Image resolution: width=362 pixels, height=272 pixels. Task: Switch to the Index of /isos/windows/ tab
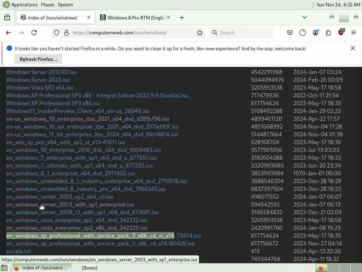click(56, 18)
